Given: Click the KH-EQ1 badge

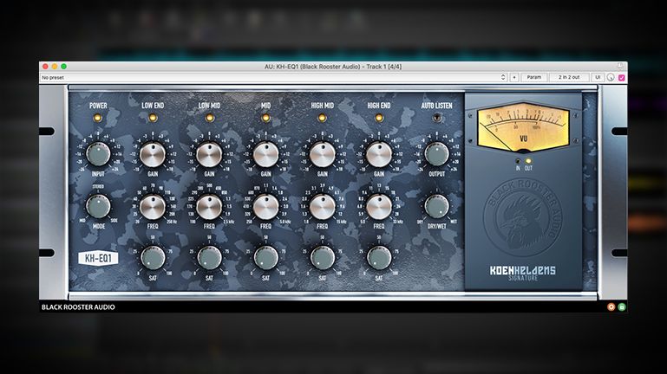Looking at the screenshot, I should [x=98, y=258].
